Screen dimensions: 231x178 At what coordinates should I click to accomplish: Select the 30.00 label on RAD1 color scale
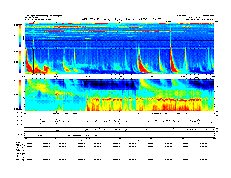pos(16,62)
